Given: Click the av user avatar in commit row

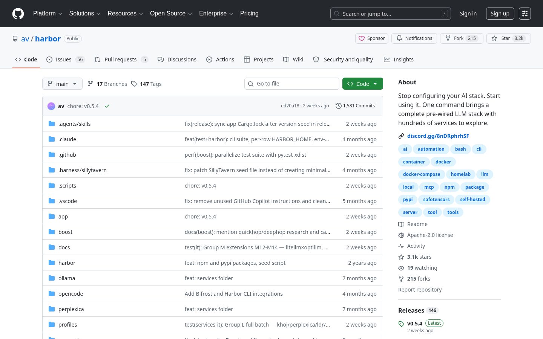Looking at the screenshot, I should point(51,106).
